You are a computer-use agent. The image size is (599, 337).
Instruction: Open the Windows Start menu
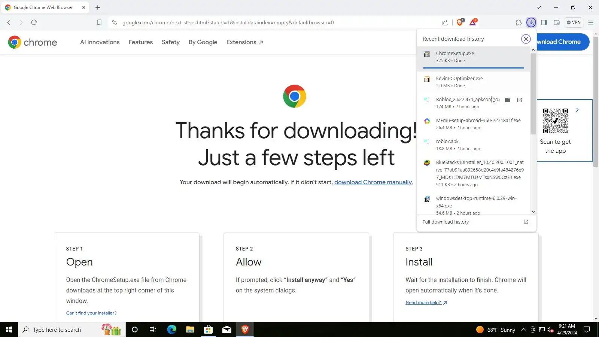[9, 330]
